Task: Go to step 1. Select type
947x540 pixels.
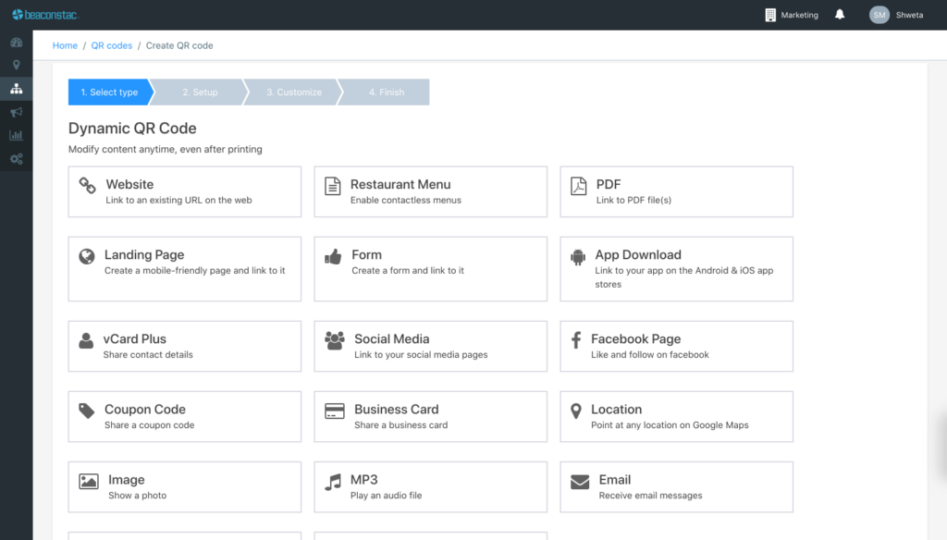Action: pos(109,92)
